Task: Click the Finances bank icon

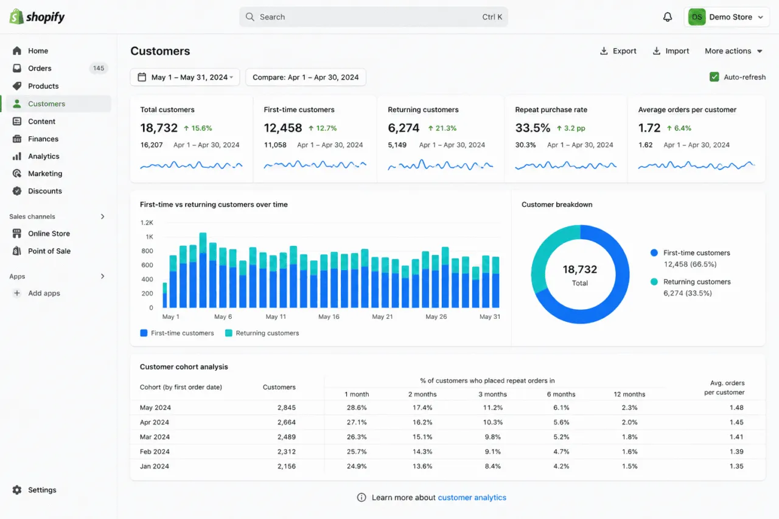Action: click(x=17, y=139)
